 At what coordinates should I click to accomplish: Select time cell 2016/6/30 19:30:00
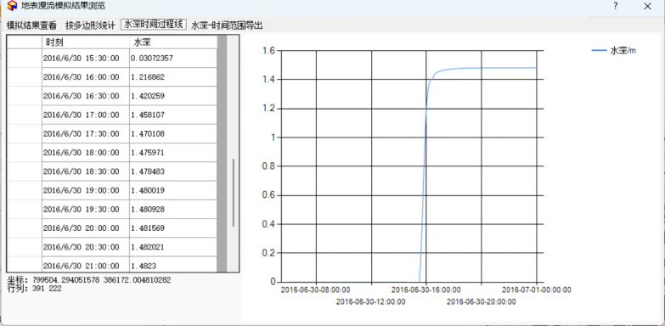point(86,210)
